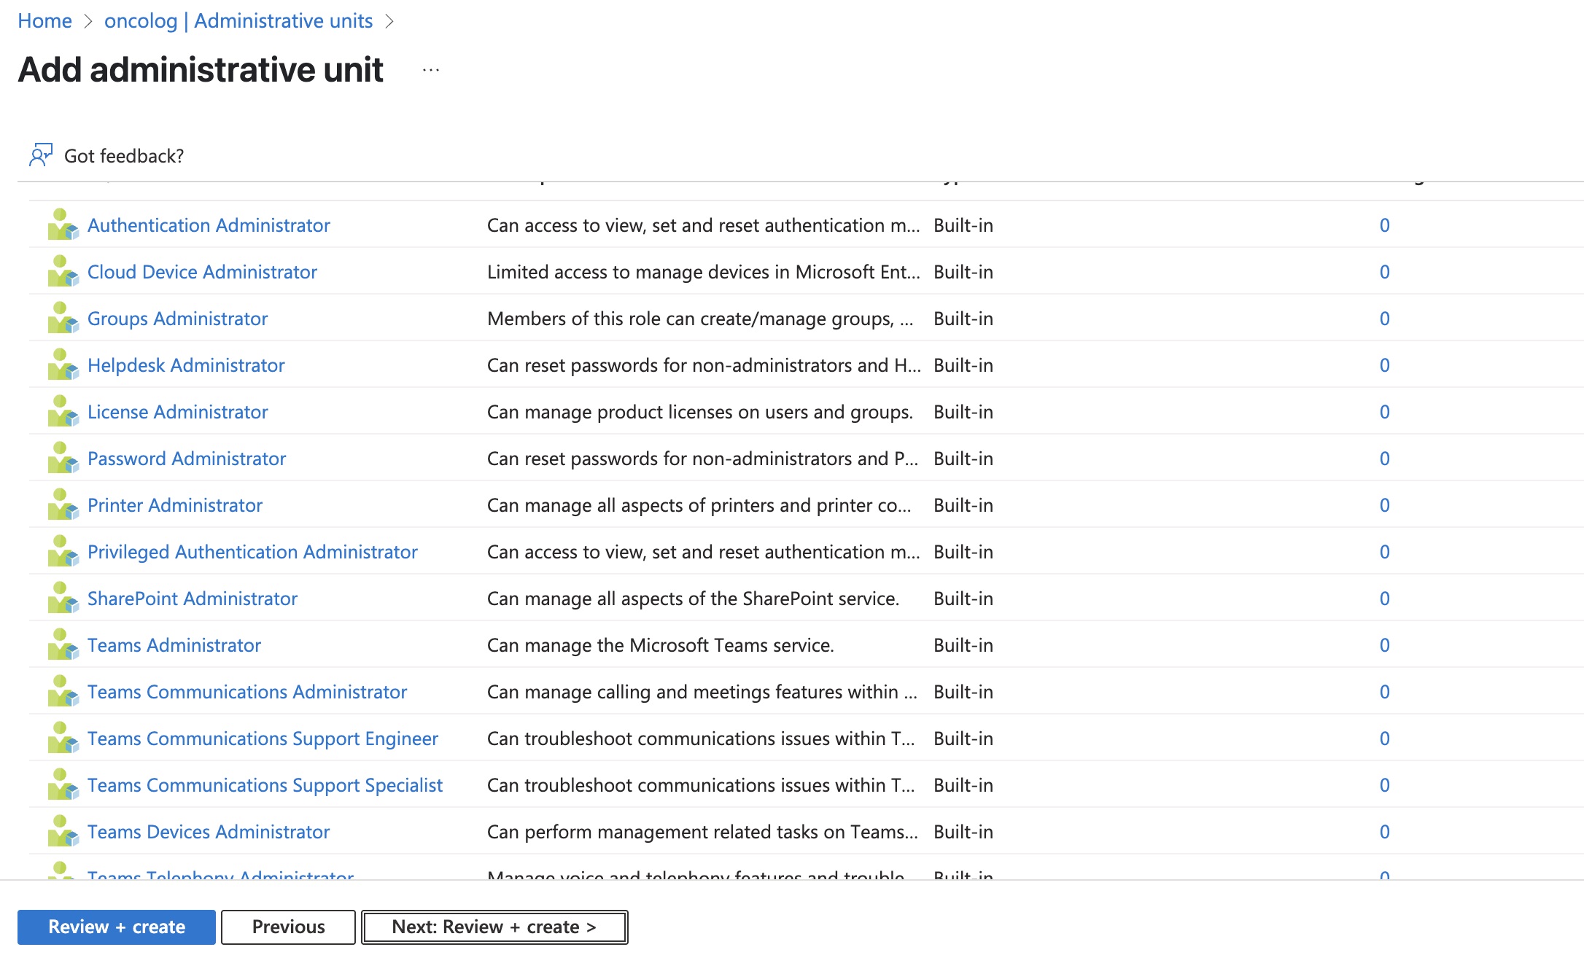Click assignments count for Teams Administrator
1584x974 pixels.
[1384, 645]
